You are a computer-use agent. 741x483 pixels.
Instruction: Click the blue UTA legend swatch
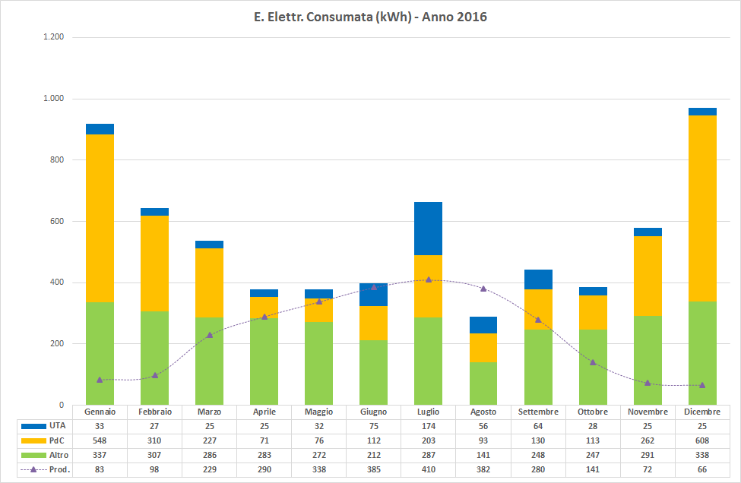(33, 426)
